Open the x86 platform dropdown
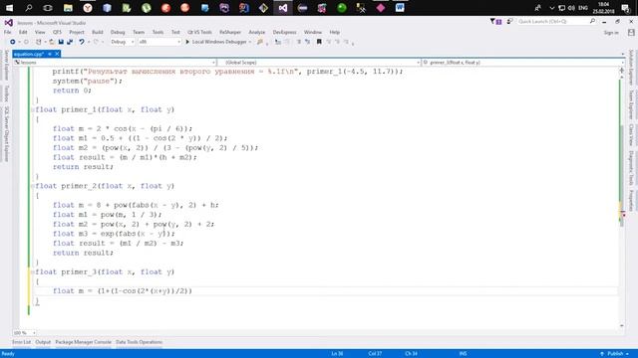638x358 pixels. pyautogui.click(x=159, y=42)
